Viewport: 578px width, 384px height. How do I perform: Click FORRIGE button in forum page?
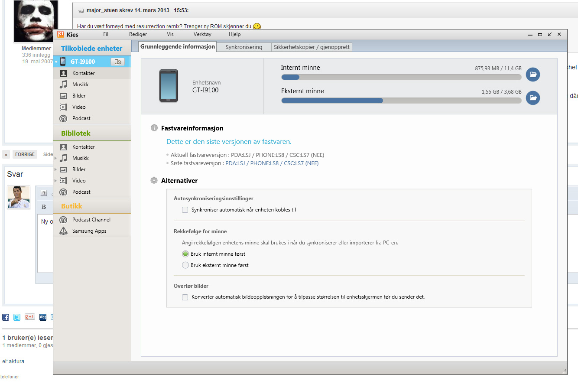pyautogui.click(x=25, y=154)
